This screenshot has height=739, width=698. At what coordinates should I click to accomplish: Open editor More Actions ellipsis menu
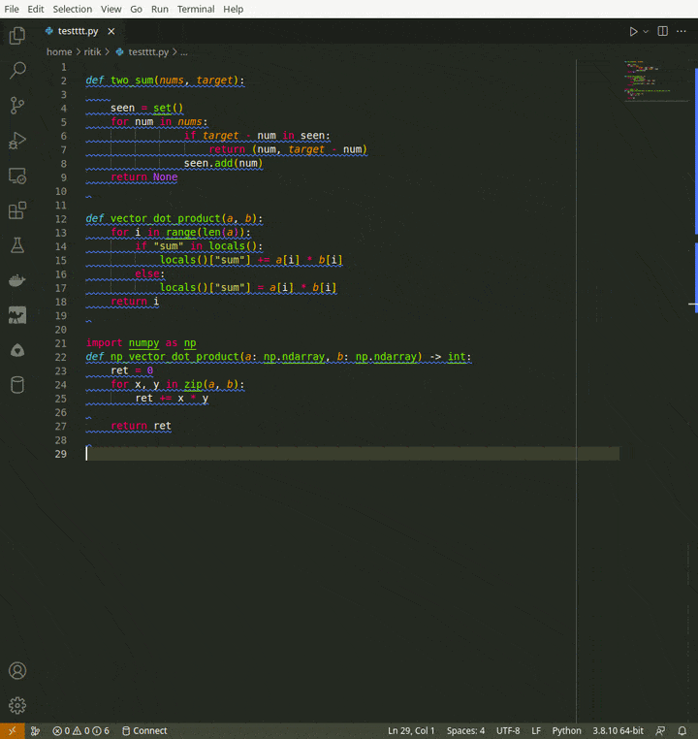(682, 31)
